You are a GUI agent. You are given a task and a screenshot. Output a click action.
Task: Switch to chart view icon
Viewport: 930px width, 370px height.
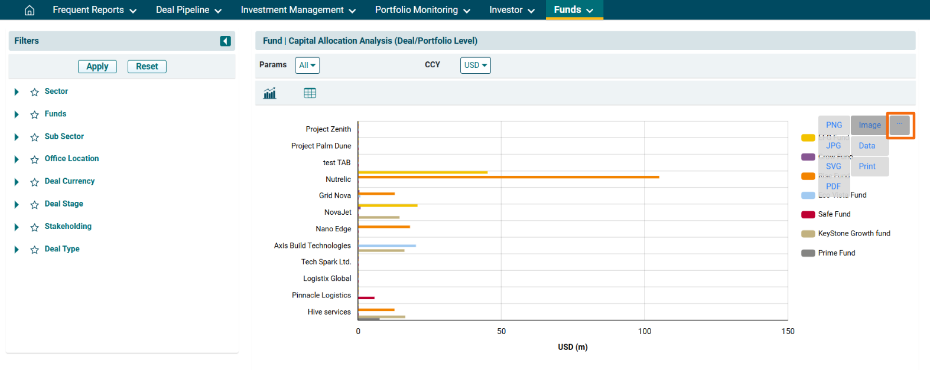[269, 93]
